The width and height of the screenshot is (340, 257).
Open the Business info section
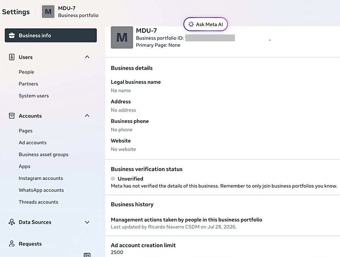point(51,35)
